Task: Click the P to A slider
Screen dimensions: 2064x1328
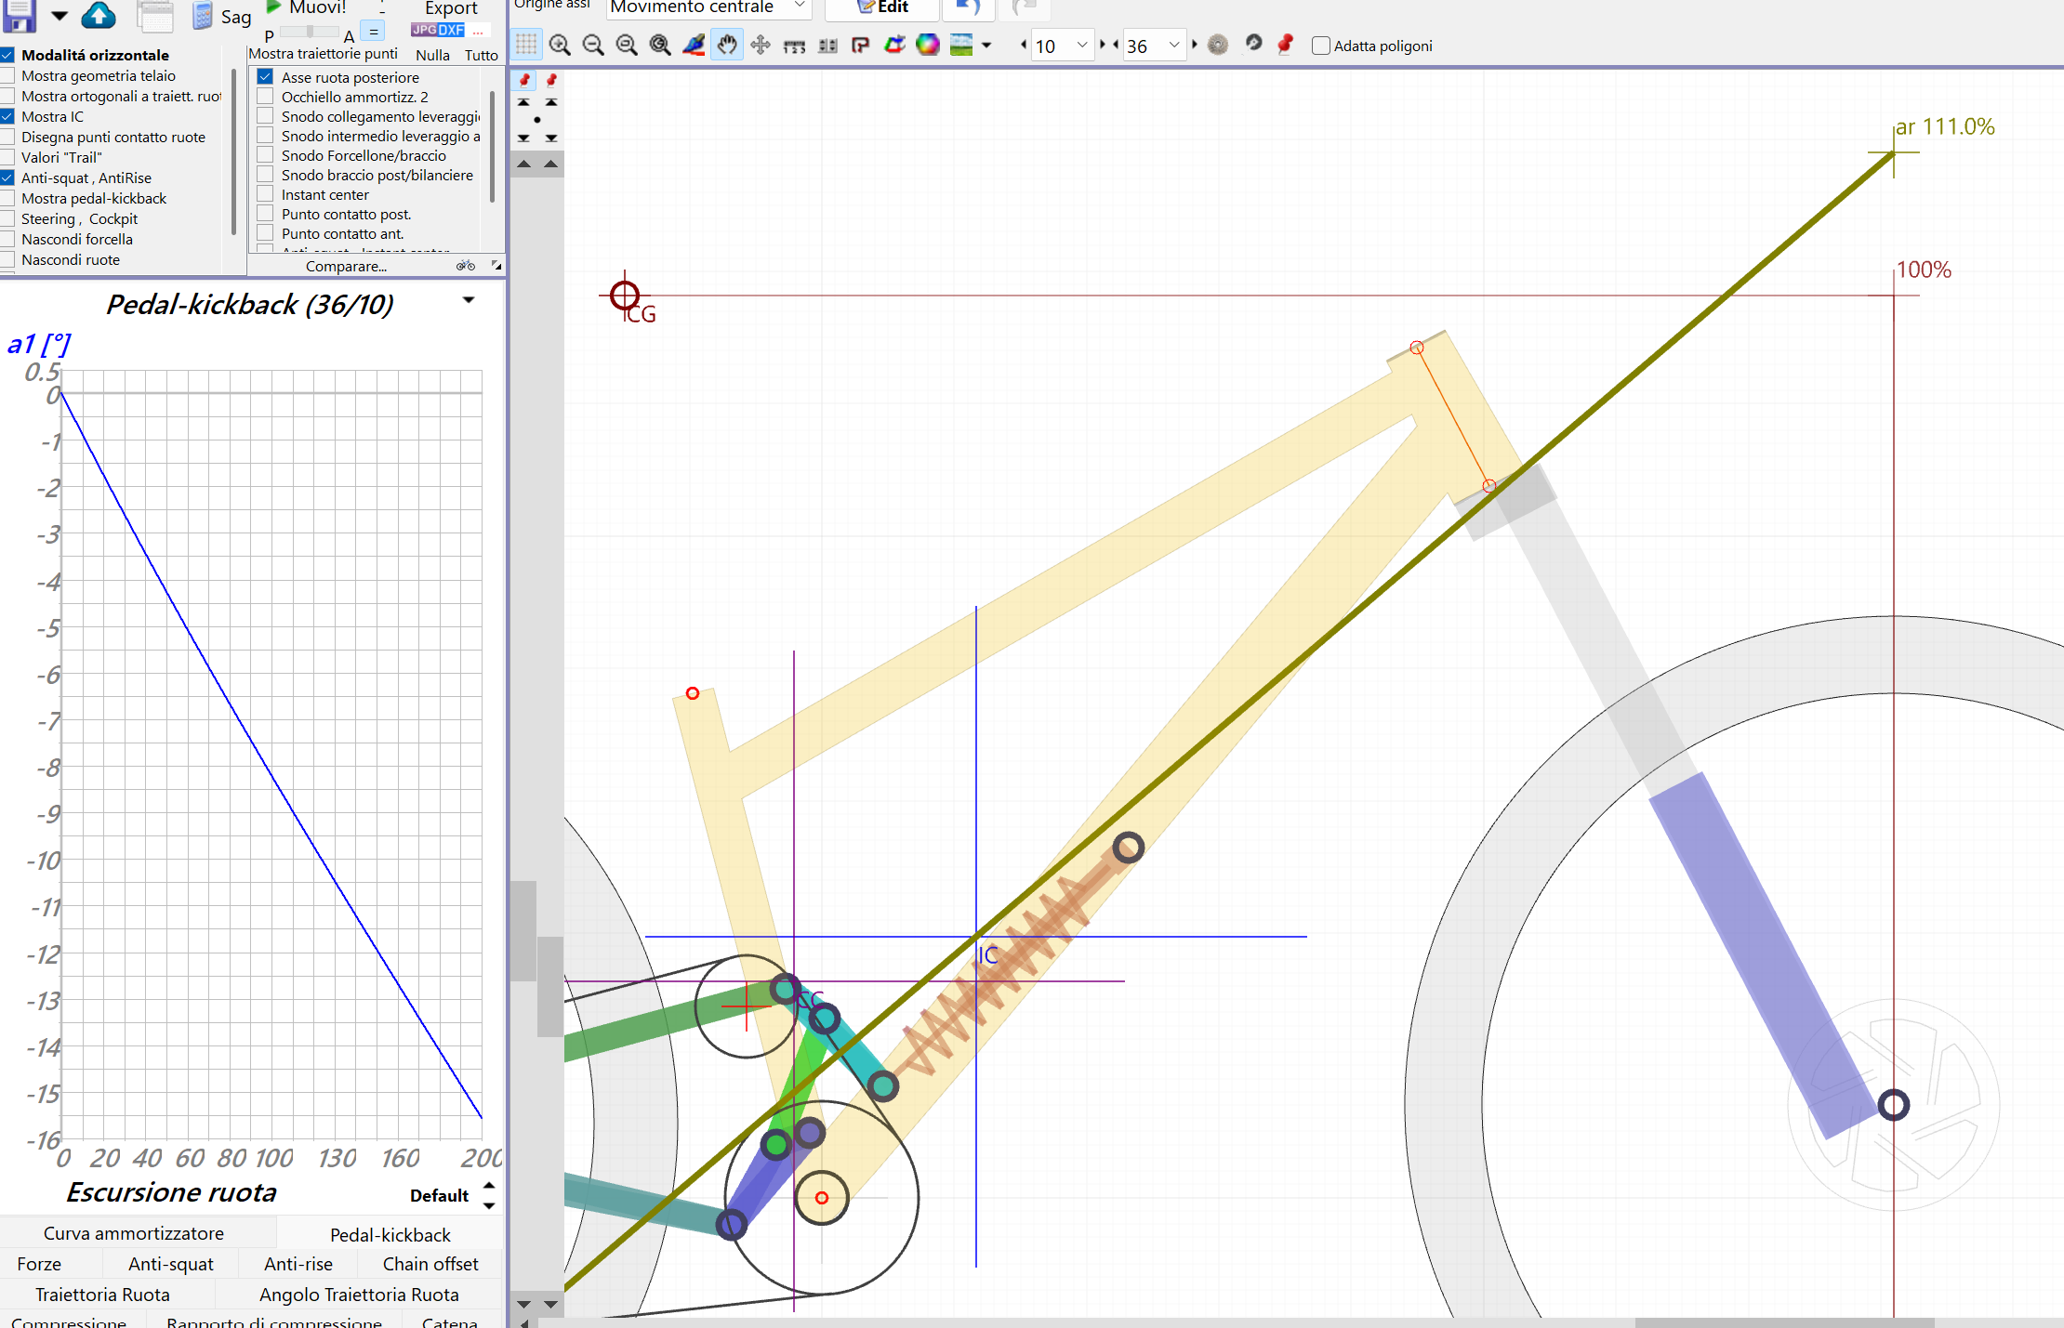Action: pos(310,33)
